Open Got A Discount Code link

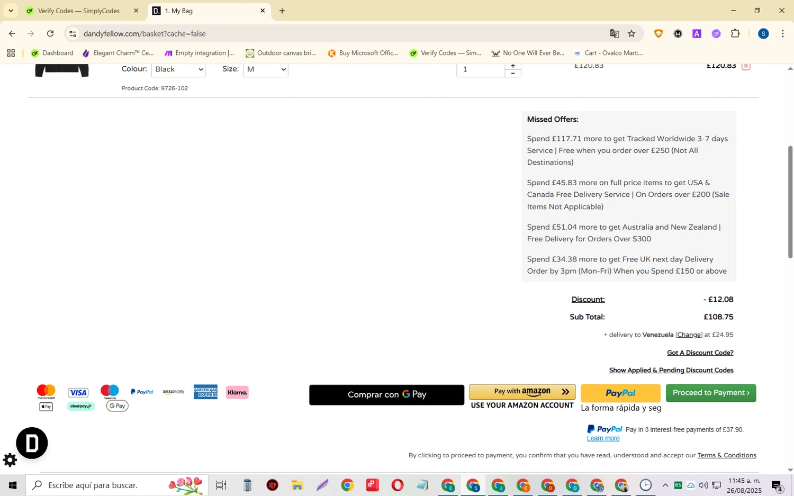(700, 353)
